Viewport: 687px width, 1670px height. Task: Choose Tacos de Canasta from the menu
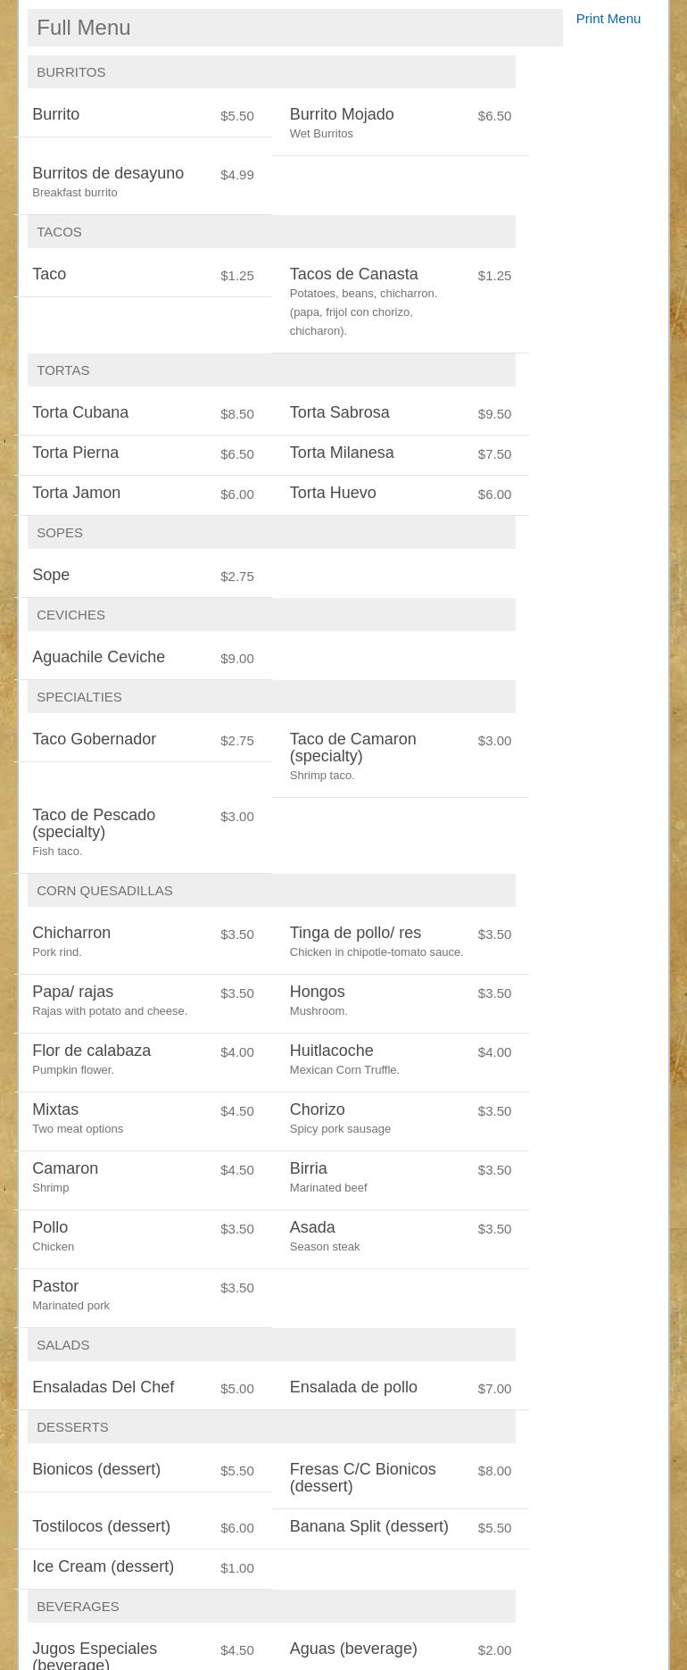(353, 275)
